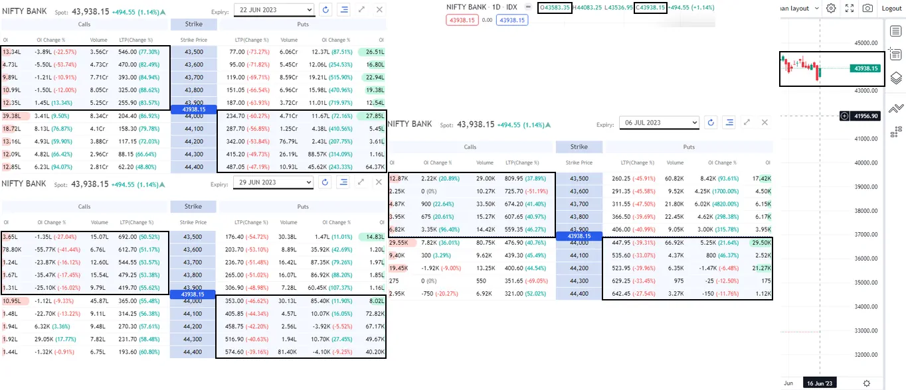Click the H44083.25 high value in chart legend
Viewport: 906px width, 390px height.
(x=589, y=7)
